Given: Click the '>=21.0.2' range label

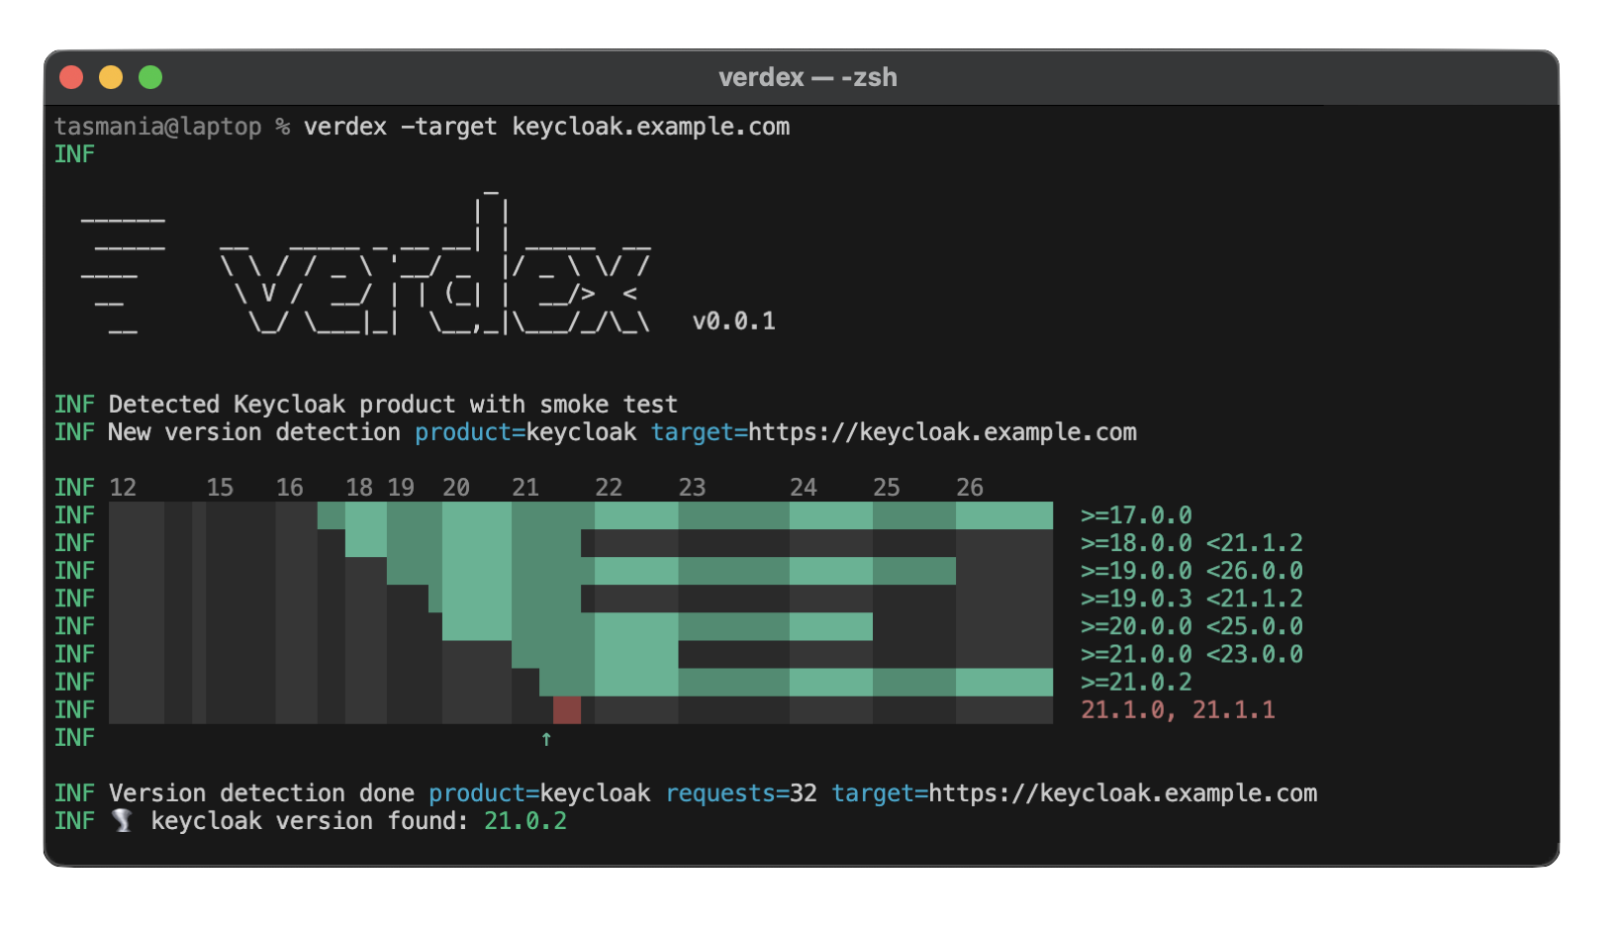Looking at the screenshot, I should coord(1136,682).
